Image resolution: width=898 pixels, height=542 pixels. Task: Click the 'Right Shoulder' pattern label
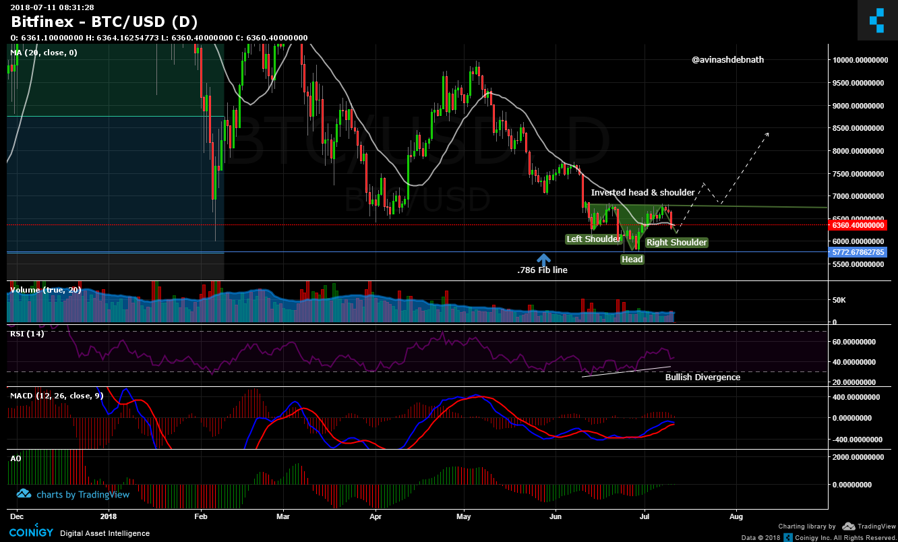(x=676, y=242)
